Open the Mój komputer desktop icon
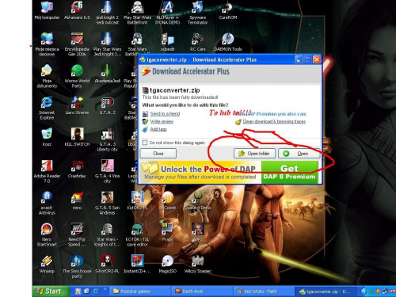Viewport: 396px width, 297px height. click(47, 10)
